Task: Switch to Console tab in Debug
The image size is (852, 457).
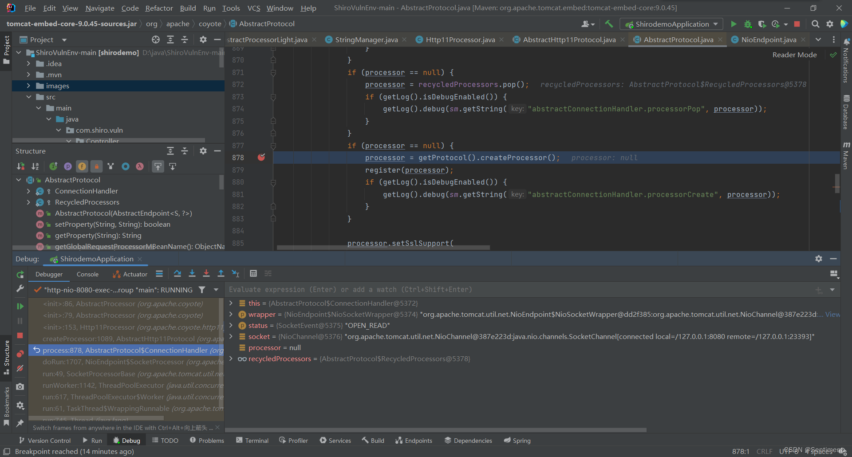Action: pyautogui.click(x=87, y=274)
